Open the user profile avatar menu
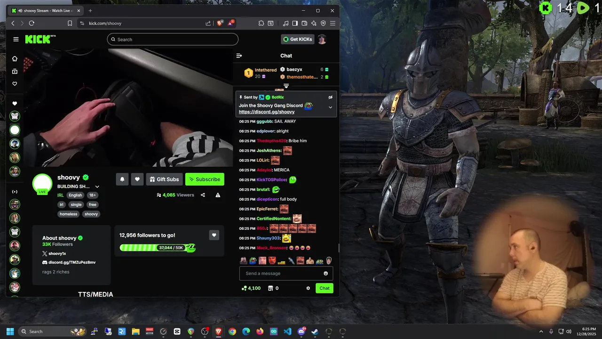 pyautogui.click(x=322, y=39)
